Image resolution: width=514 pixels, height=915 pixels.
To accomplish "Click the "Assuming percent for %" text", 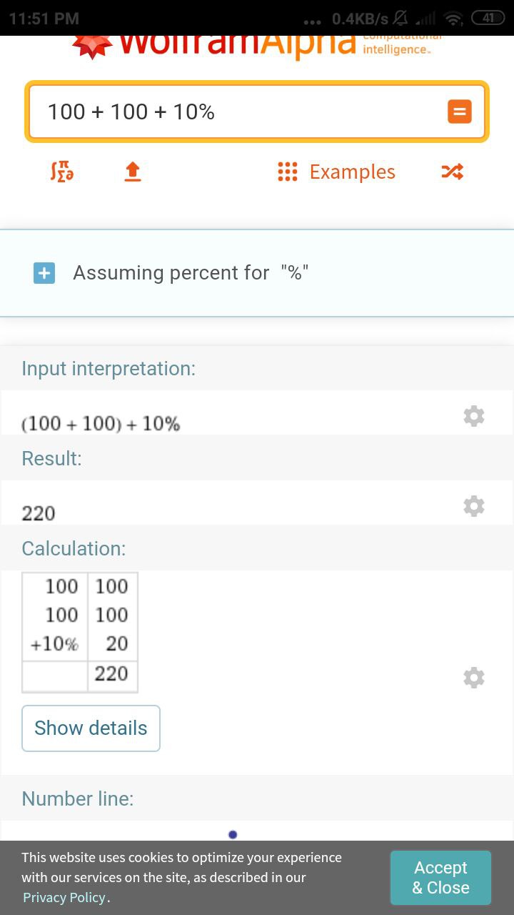I will (191, 273).
